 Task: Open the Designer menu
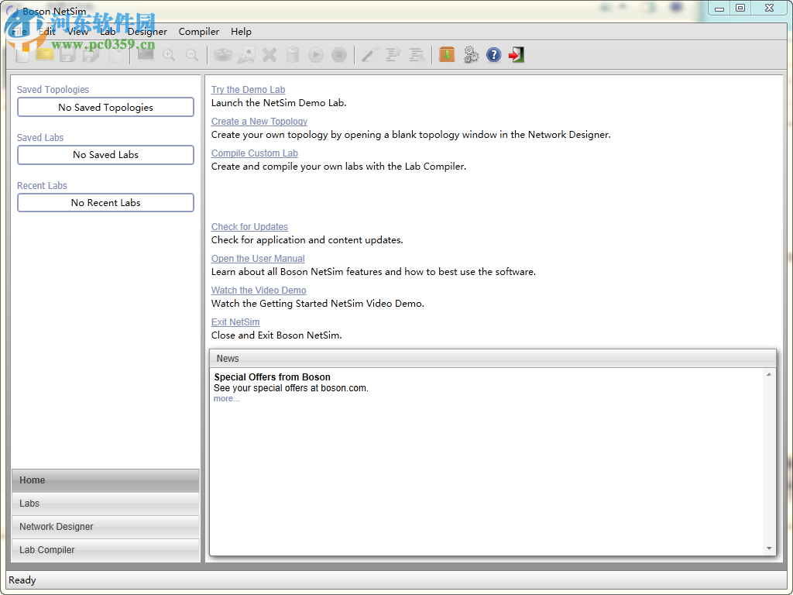pos(147,31)
